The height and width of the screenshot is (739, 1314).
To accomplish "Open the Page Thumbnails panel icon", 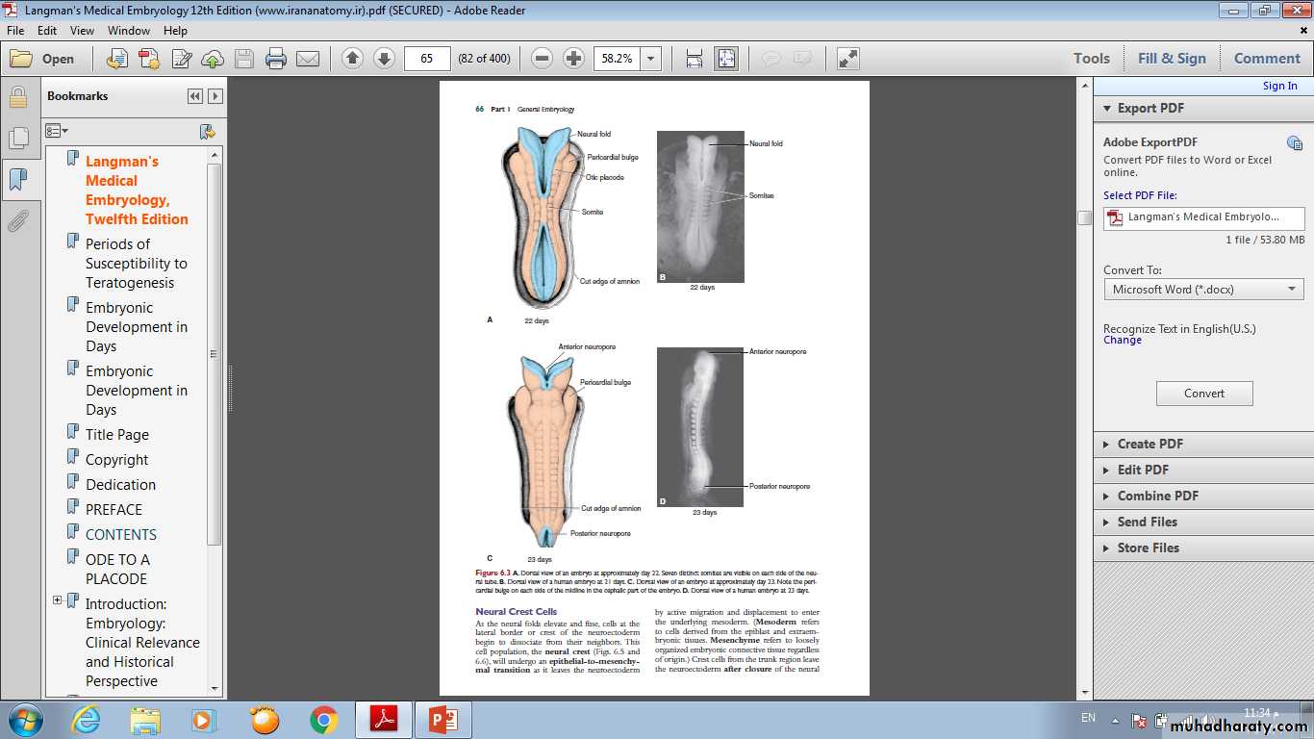I will pos(17,139).
